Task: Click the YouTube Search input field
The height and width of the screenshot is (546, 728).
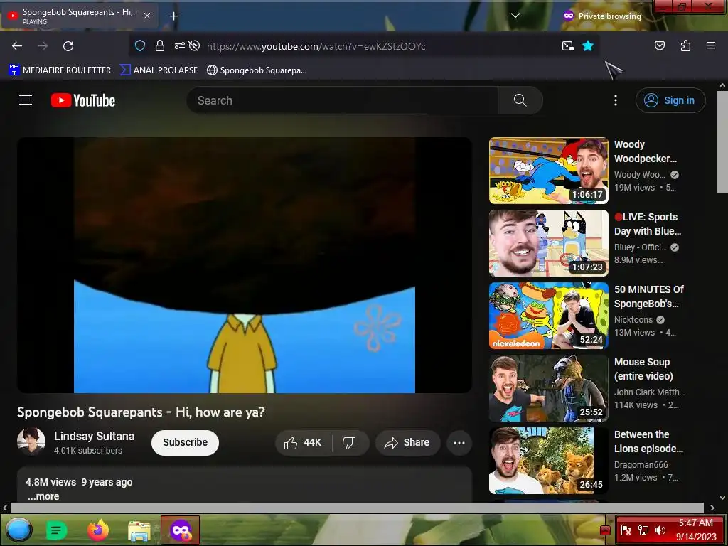Action: click(342, 100)
